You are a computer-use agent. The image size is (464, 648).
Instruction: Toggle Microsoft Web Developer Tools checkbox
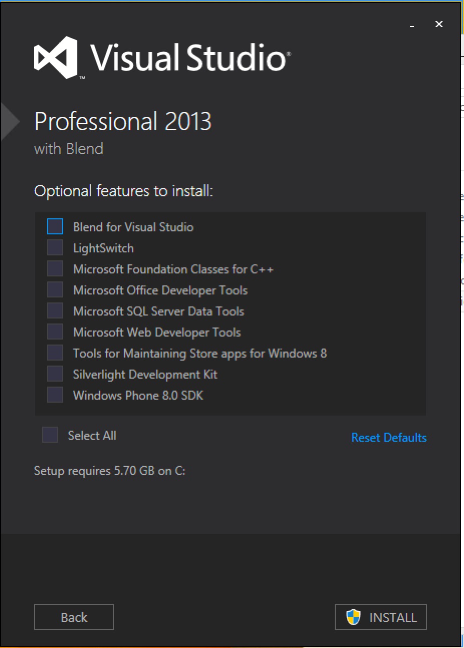55,332
